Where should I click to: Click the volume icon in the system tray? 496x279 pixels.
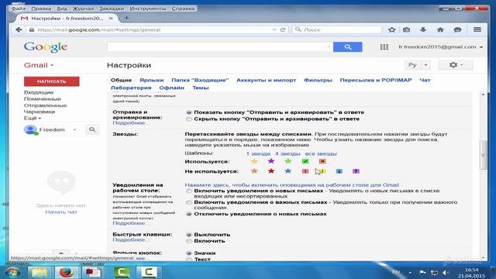tap(446, 272)
